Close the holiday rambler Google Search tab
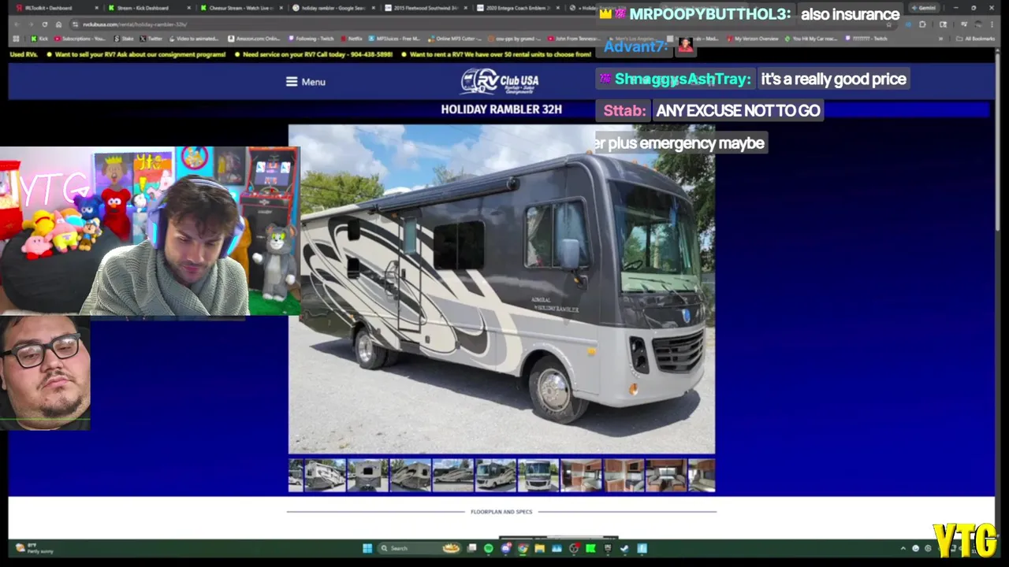The width and height of the screenshot is (1009, 567). 373,8
